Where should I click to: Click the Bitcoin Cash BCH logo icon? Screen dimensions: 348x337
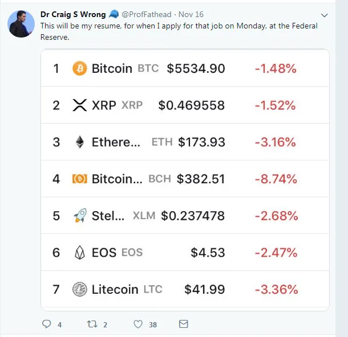pyautogui.click(x=80, y=179)
